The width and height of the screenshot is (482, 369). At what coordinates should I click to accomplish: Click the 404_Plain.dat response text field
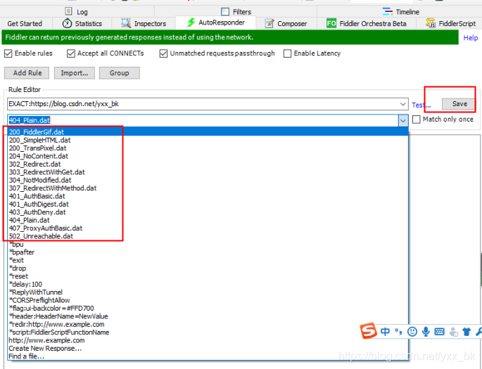point(203,120)
